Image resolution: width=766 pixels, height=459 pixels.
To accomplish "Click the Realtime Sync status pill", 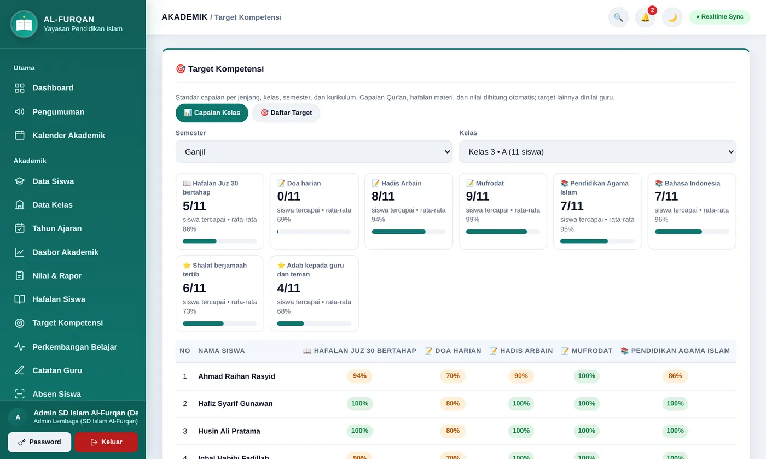I will pos(719,17).
